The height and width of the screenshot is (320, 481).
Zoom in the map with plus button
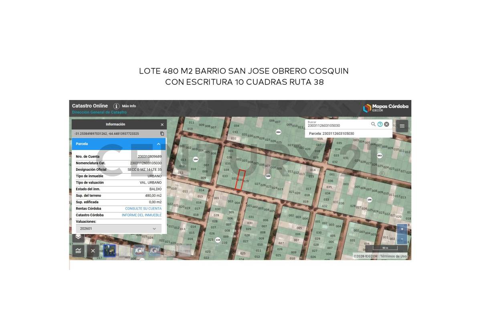(402, 229)
